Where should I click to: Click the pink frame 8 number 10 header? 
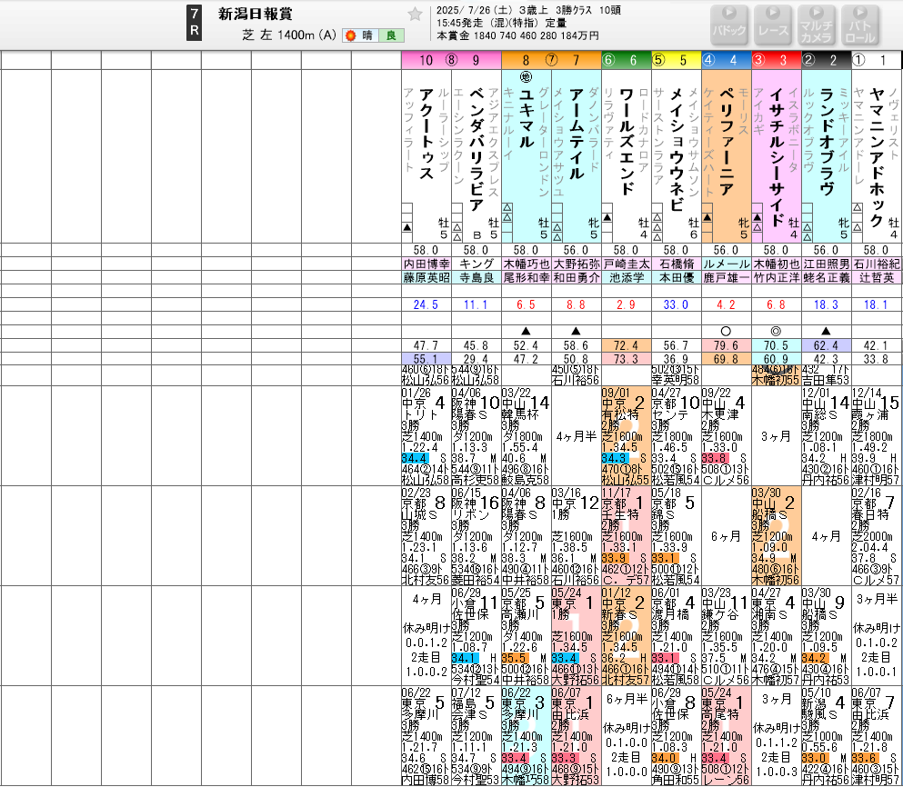pos(426,60)
